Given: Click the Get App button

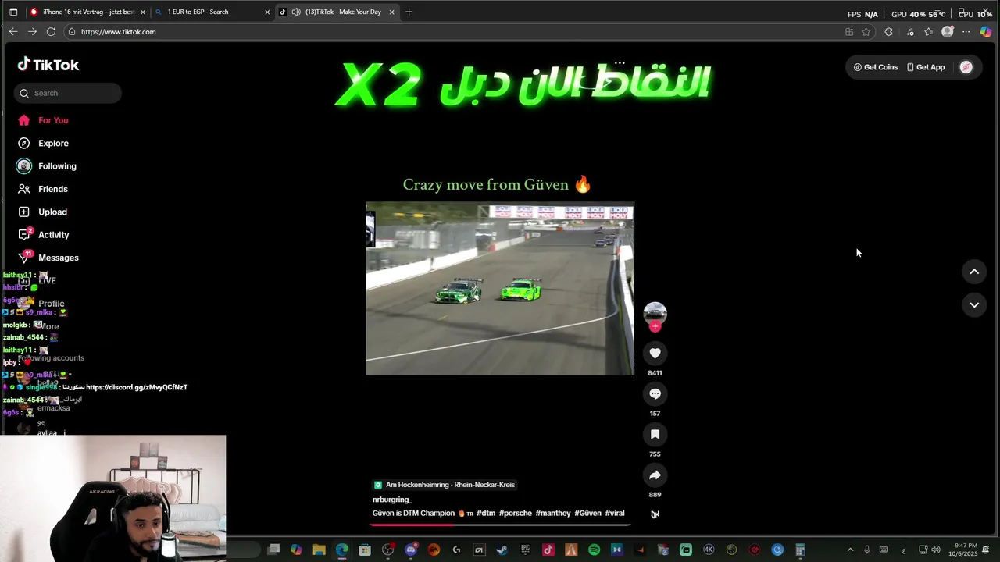Looking at the screenshot, I should 926,67.
